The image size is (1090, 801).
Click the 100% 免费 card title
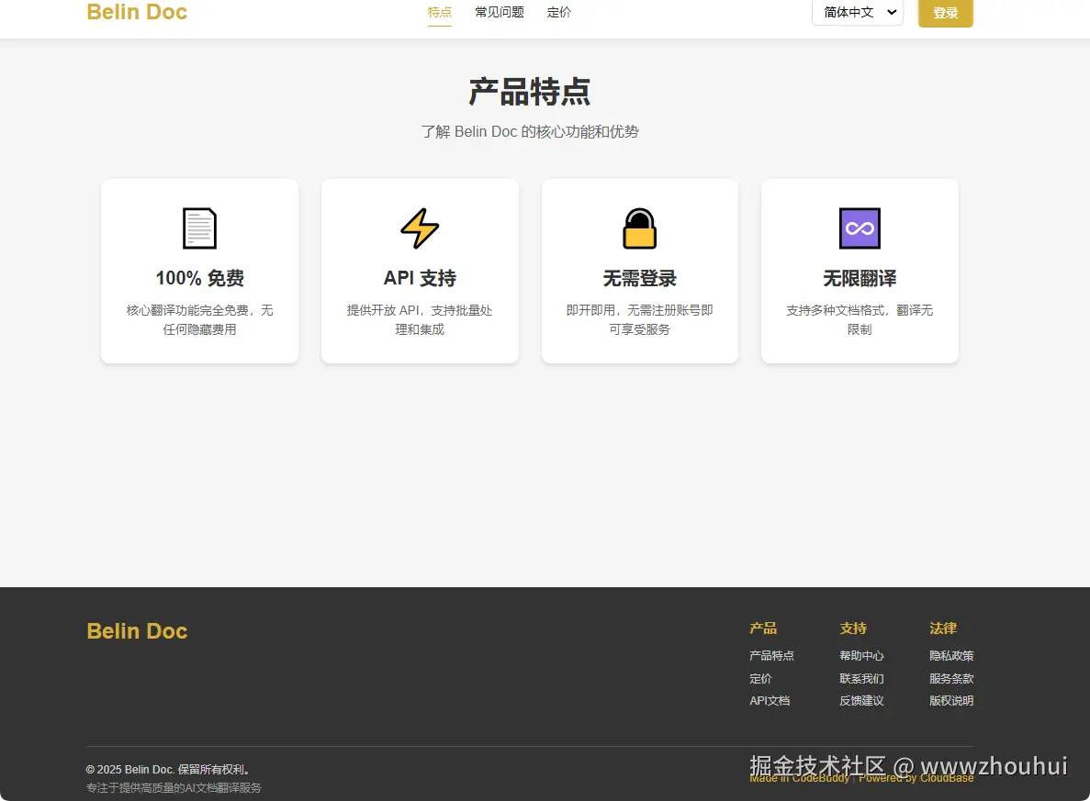point(199,279)
